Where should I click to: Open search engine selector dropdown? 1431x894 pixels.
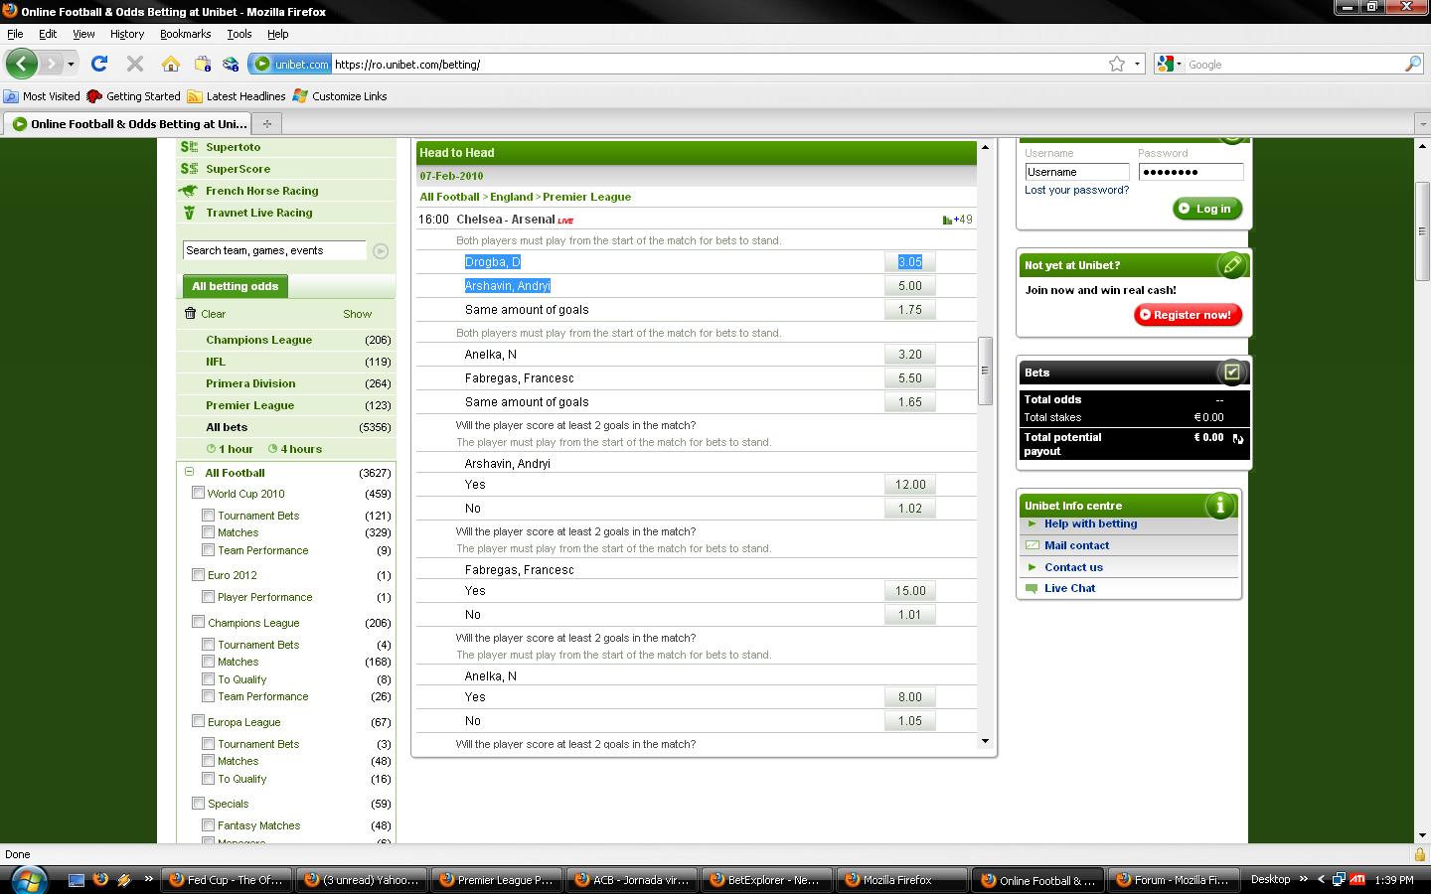(1170, 64)
